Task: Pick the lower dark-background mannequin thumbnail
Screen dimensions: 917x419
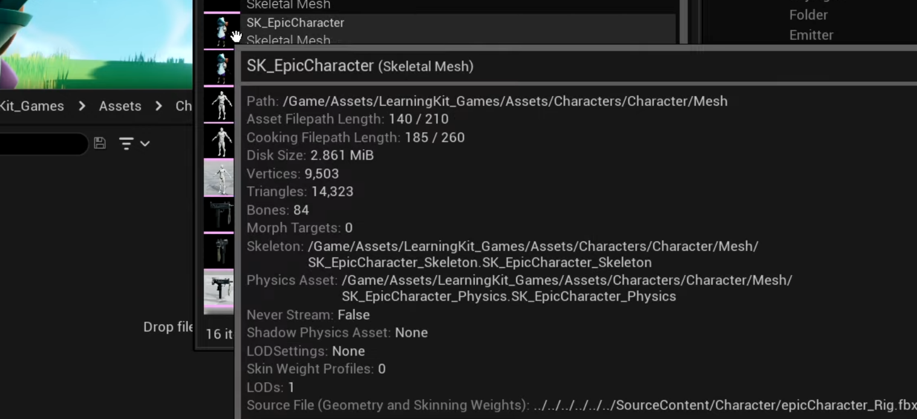Action: [218, 141]
